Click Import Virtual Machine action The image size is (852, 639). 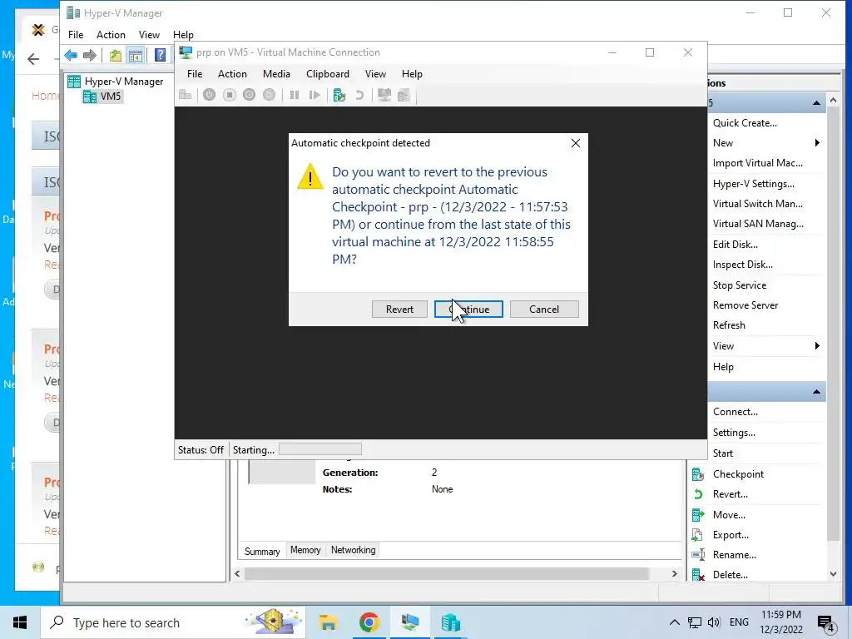(757, 163)
